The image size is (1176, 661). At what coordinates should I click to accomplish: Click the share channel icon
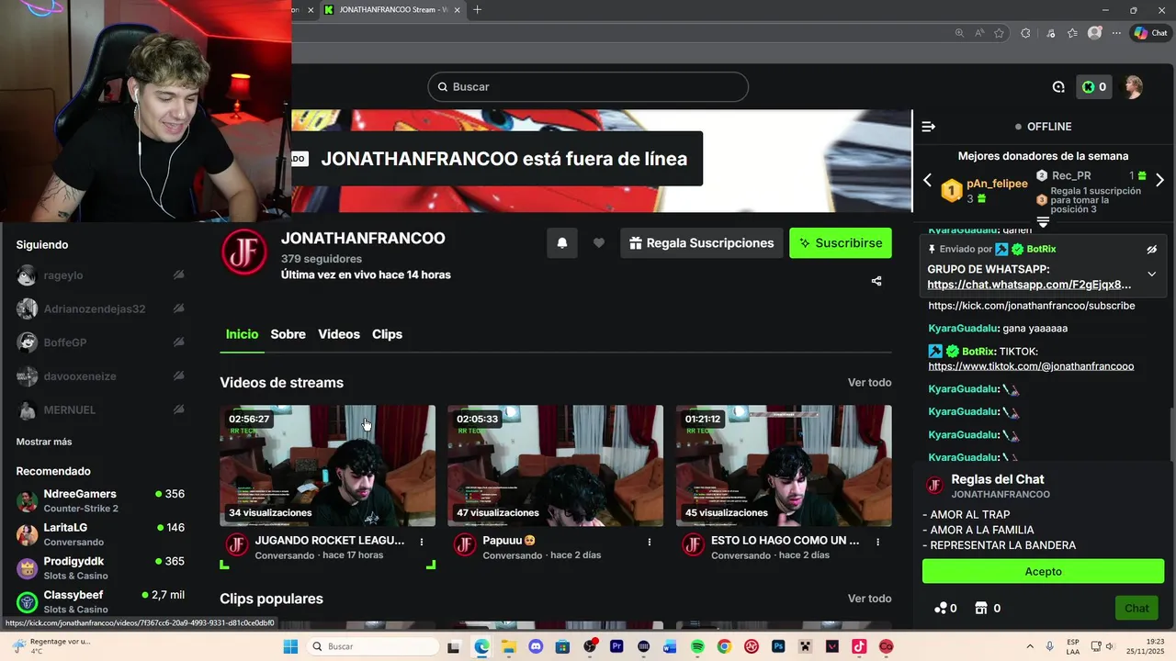(x=876, y=281)
